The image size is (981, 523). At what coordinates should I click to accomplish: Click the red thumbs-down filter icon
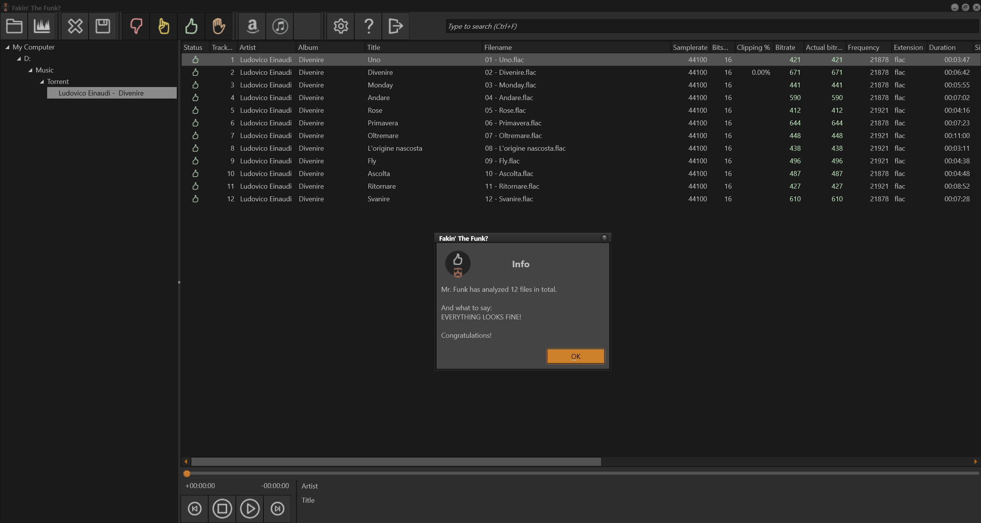click(136, 26)
